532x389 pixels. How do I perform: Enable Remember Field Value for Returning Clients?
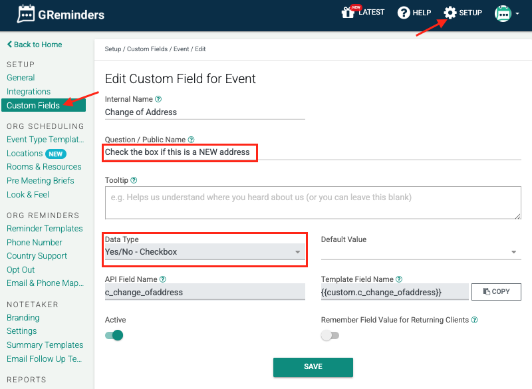[x=330, y=335]
